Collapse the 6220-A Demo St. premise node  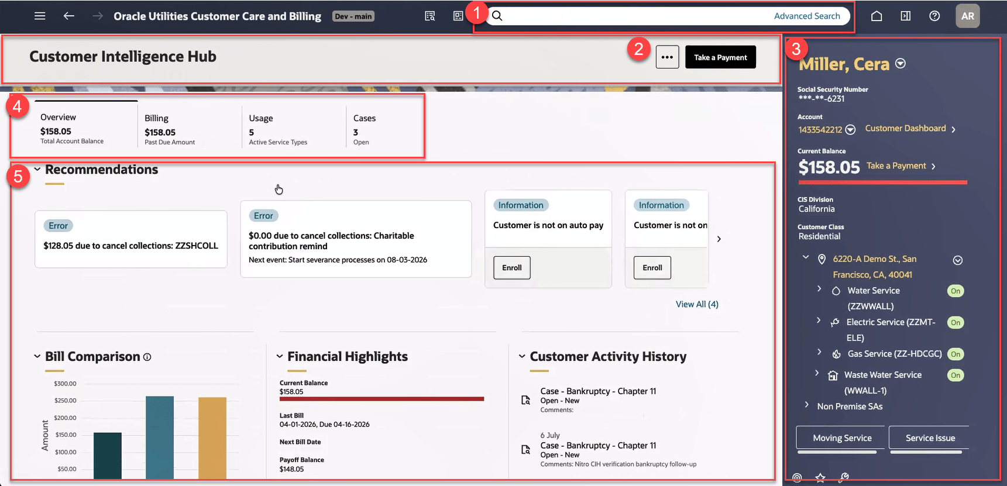click(x=806, y=257)
